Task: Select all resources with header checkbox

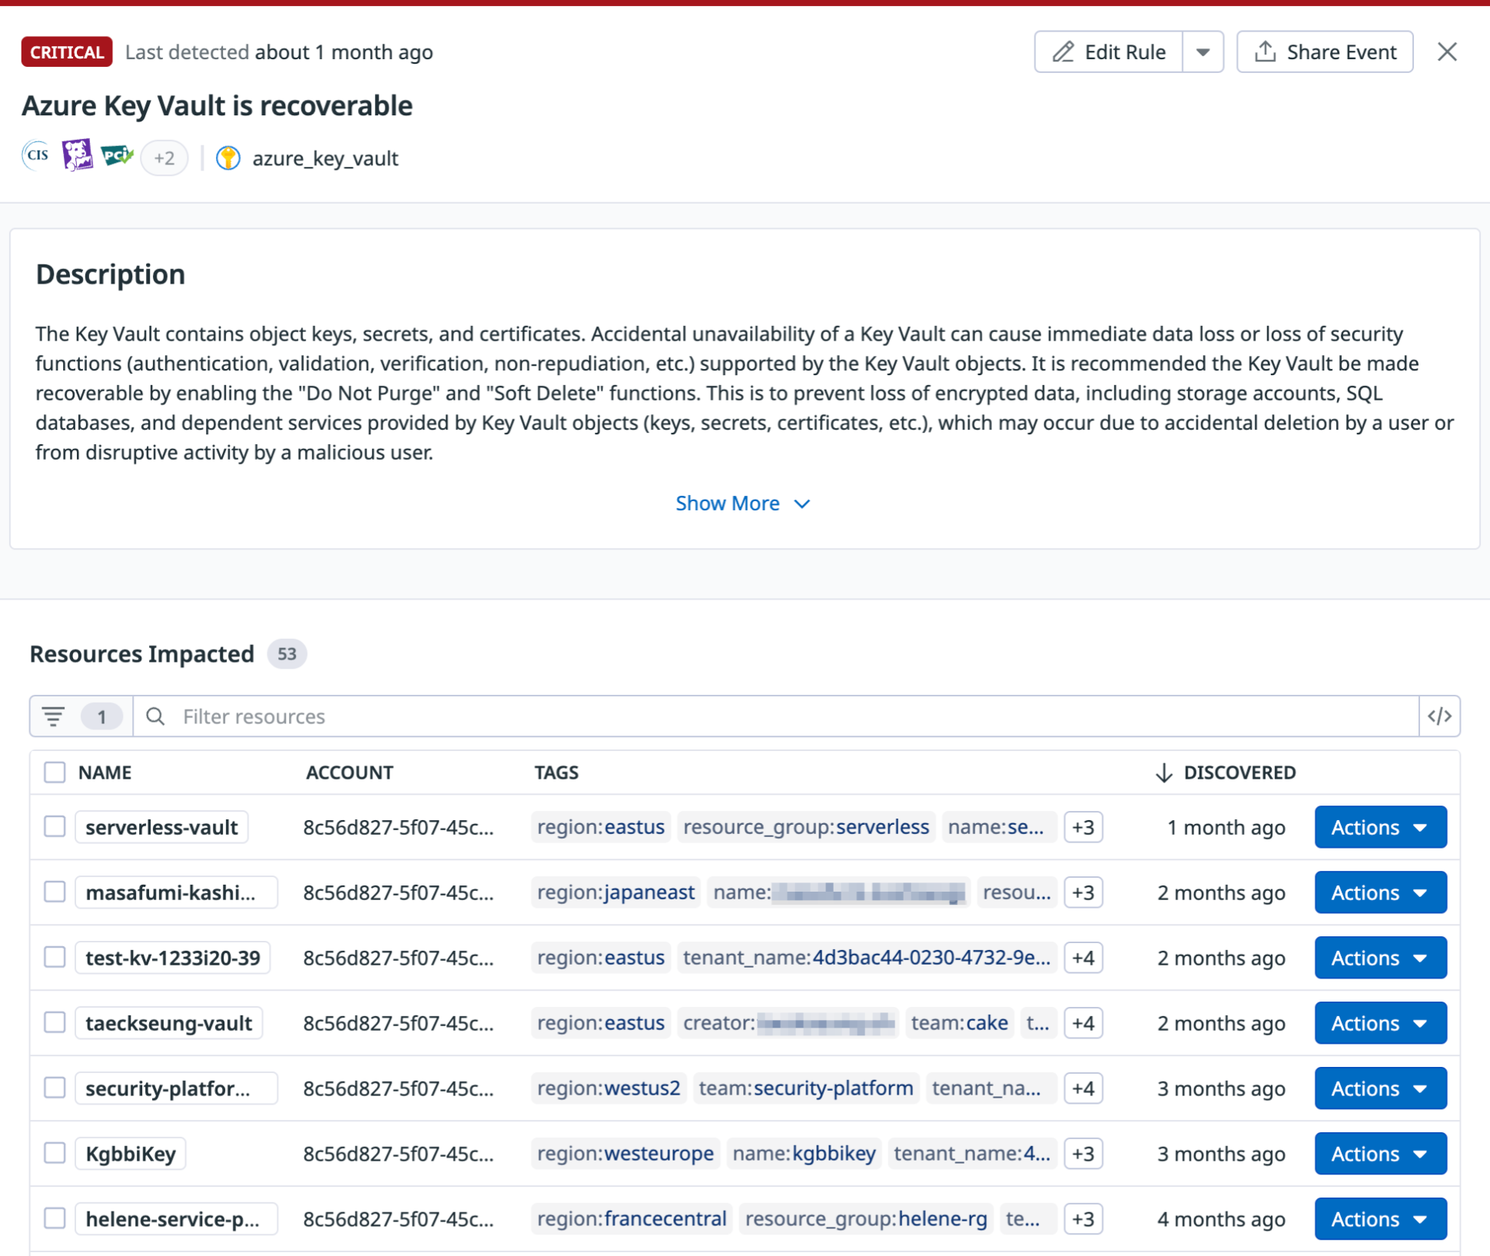Action: click(55, 772)
